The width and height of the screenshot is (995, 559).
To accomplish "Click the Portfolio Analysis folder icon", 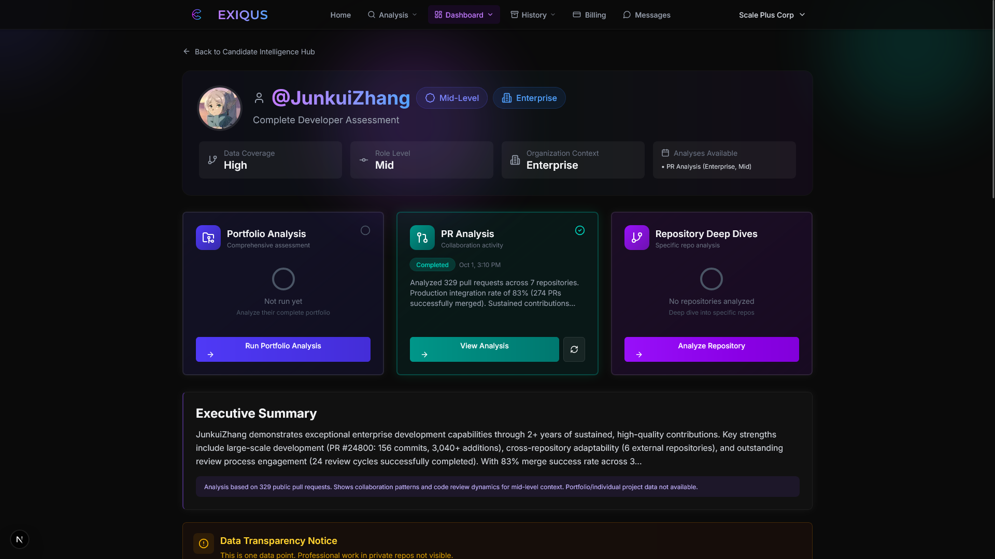I will [x=208, y=238].
